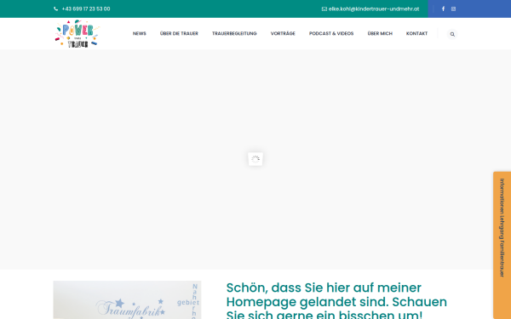Click the envelope email icon
This screenshot has height=319, width=511.
coord(324,9)
